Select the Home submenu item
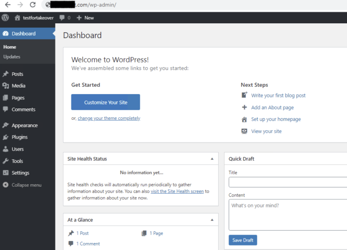This screenshot has height=250, width=347. coord(9,47)
